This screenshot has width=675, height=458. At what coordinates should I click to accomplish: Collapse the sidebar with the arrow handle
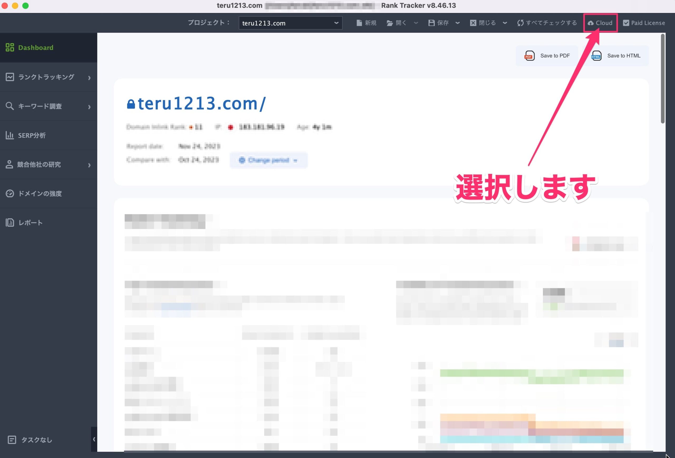click(x=94, y=439)
